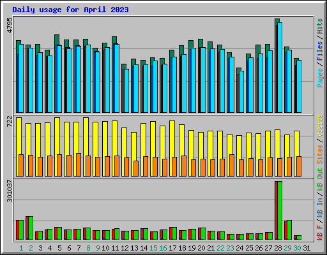Click day 16 on the x-axis
327x255 pixels.
pos(163,248)
